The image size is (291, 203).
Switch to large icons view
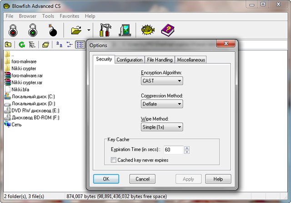(59, 45)
